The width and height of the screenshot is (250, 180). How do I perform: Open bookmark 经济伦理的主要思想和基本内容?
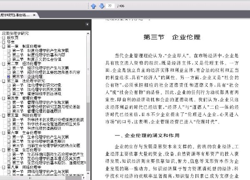coord(46,72)
